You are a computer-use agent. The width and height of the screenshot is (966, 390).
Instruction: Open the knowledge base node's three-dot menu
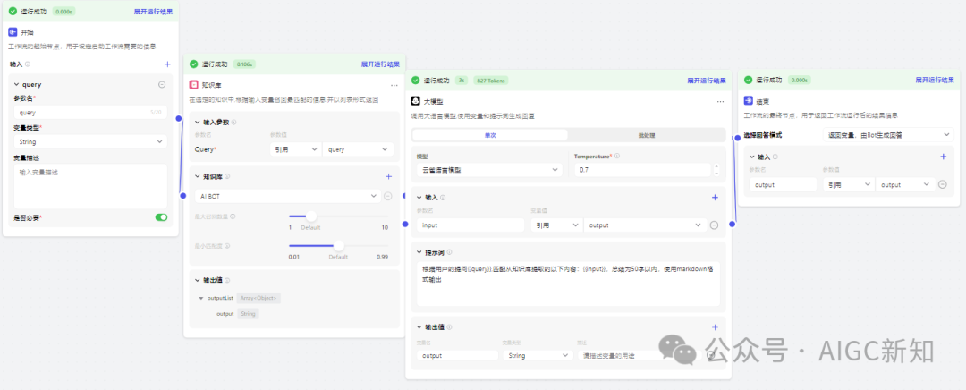click(x=394, y=85)
